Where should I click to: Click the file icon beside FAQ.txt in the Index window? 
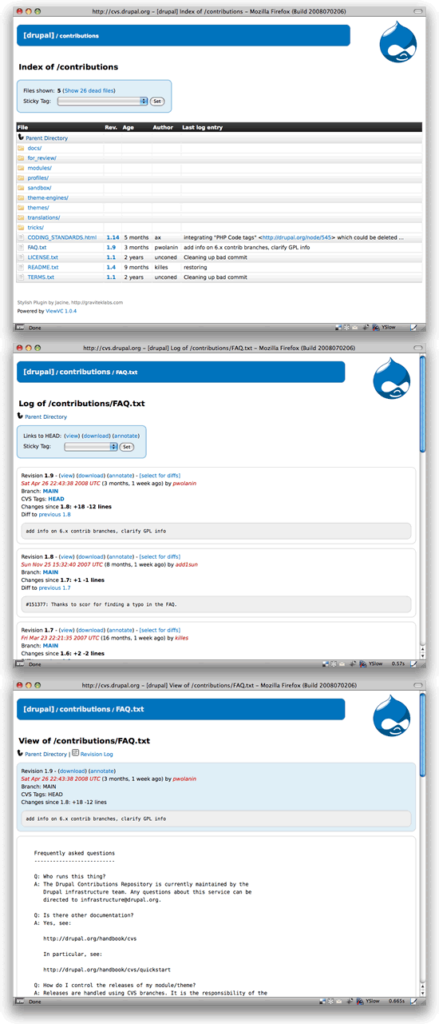pos(22,247)
